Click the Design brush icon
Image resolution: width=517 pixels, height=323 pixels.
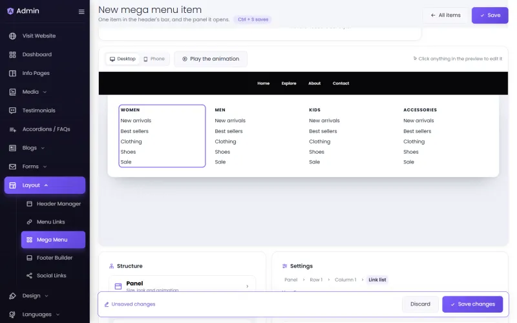12,296
